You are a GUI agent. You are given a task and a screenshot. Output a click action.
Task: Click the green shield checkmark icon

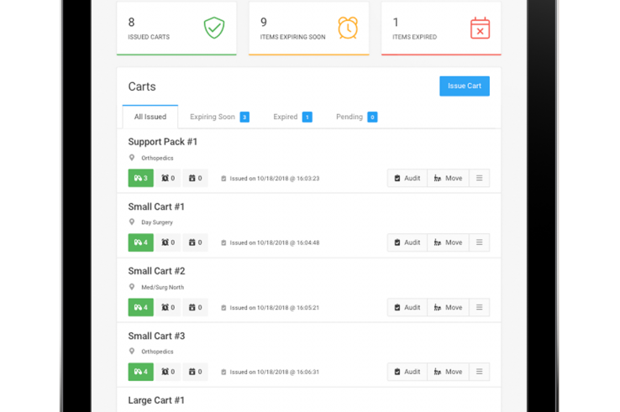click(x=214, y=28)
